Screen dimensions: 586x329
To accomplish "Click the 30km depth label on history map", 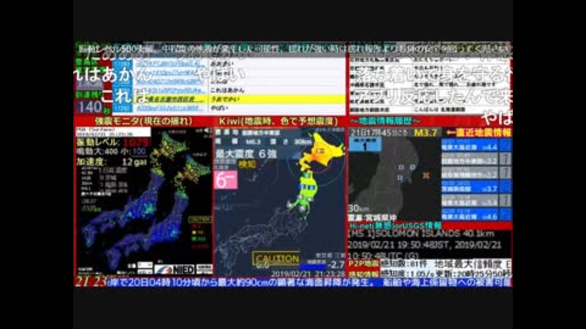I will (x=359, y=208).
